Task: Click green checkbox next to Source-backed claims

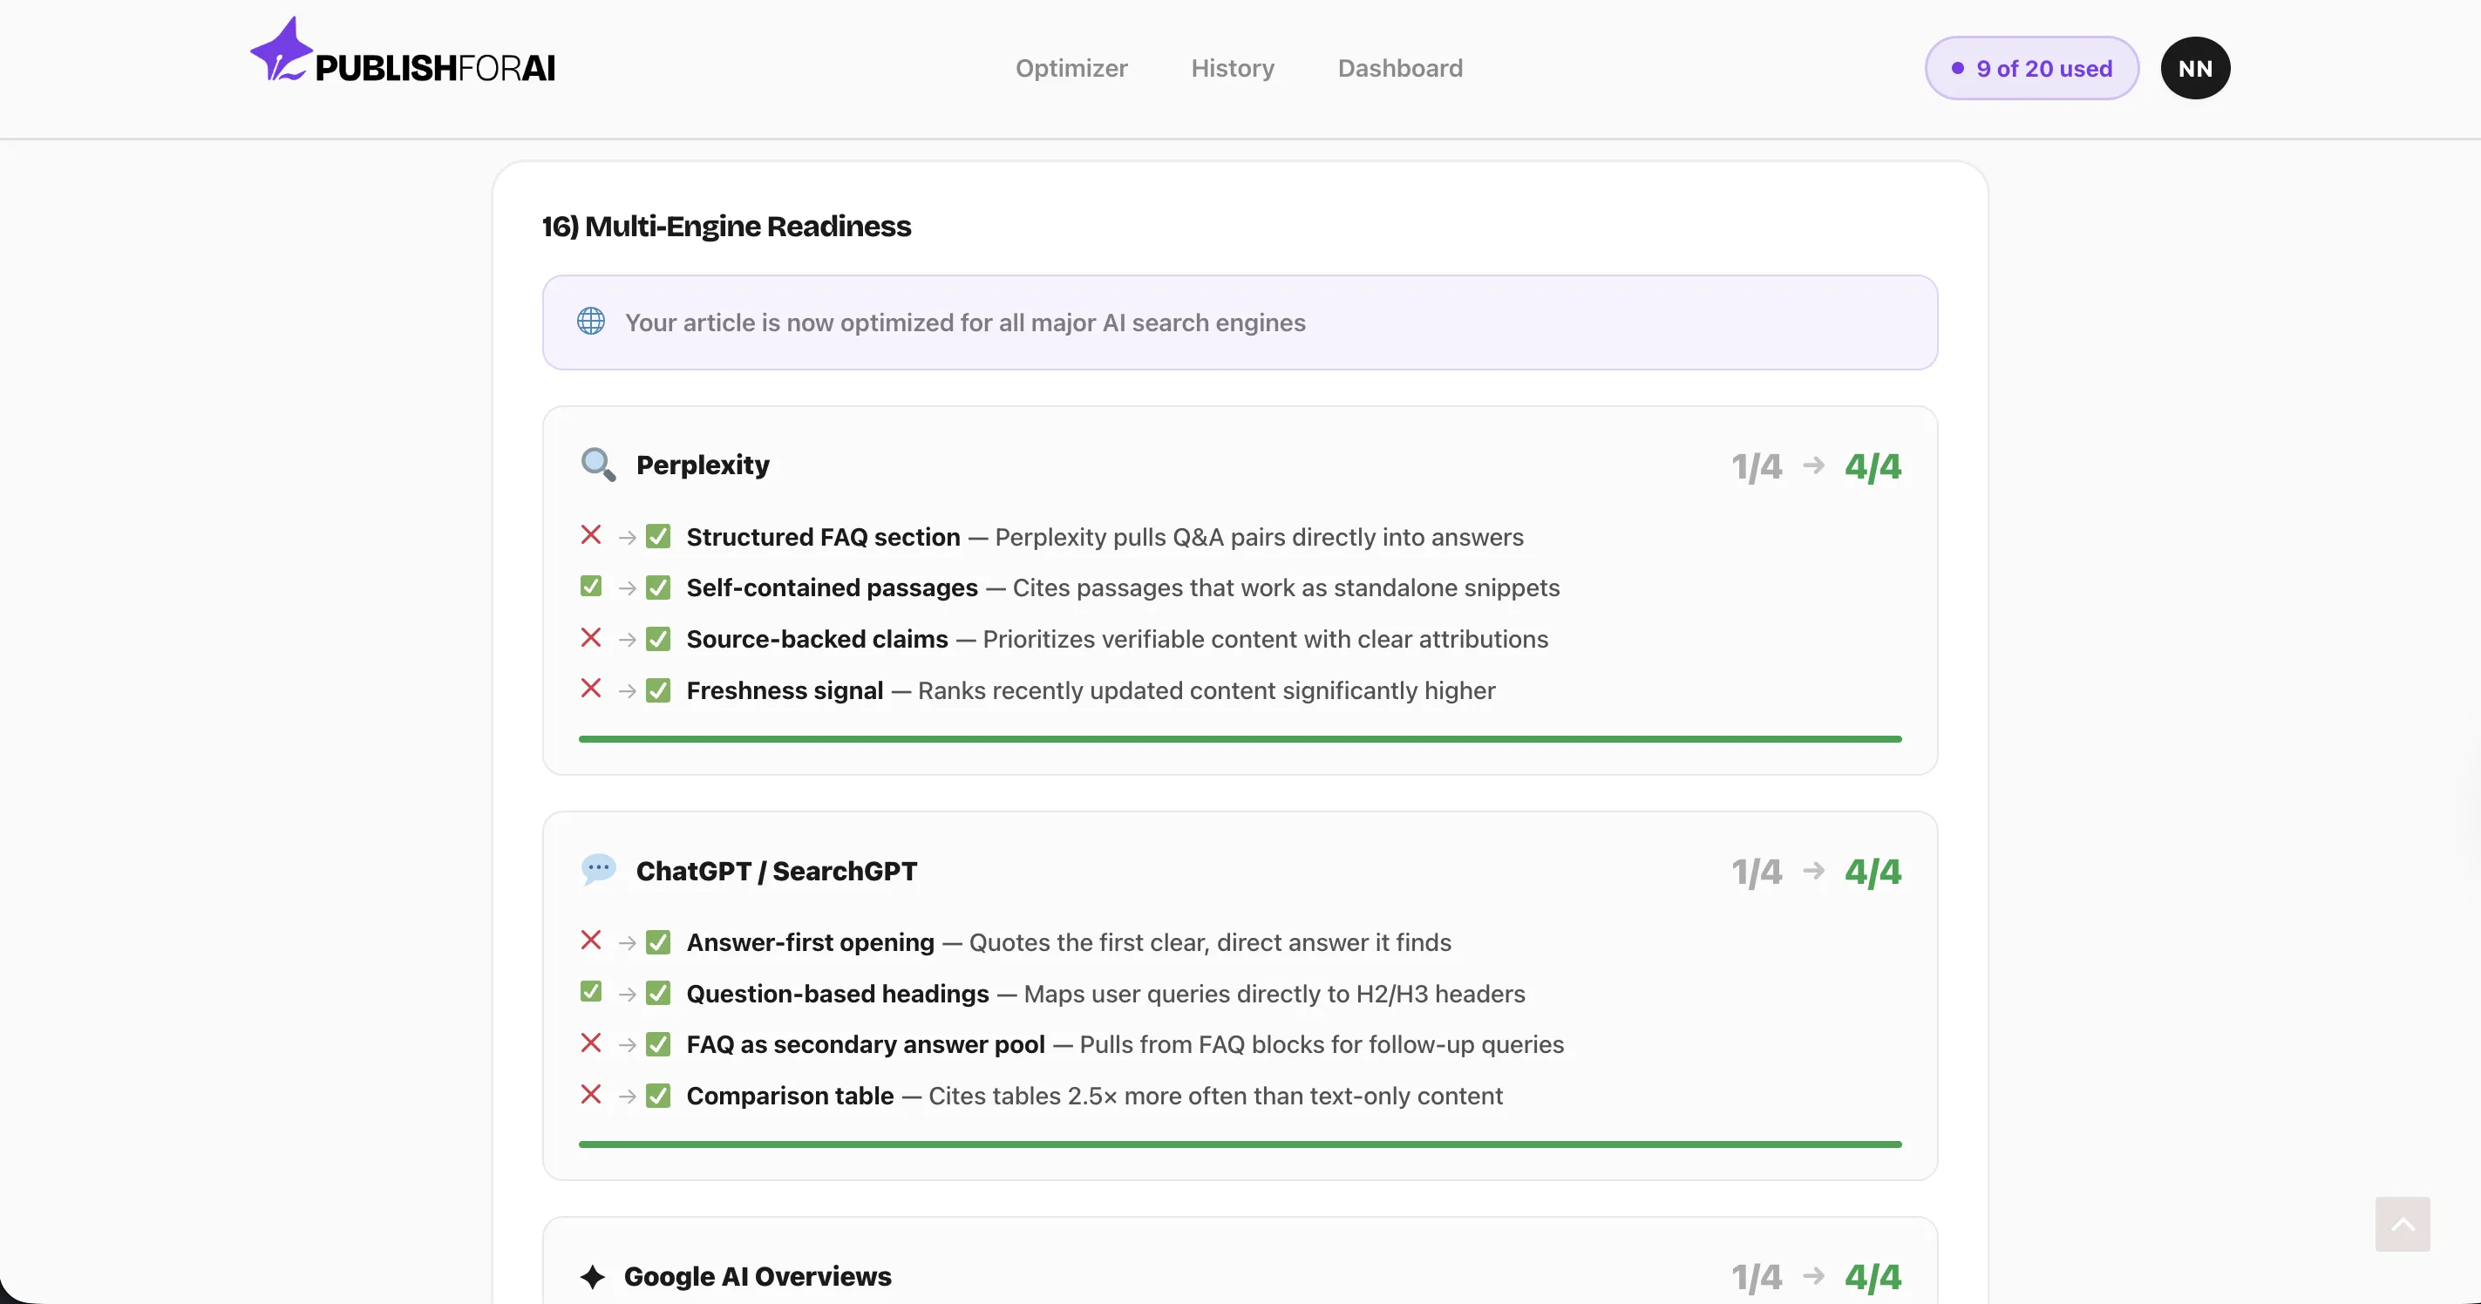Action: tap(658, 640)
